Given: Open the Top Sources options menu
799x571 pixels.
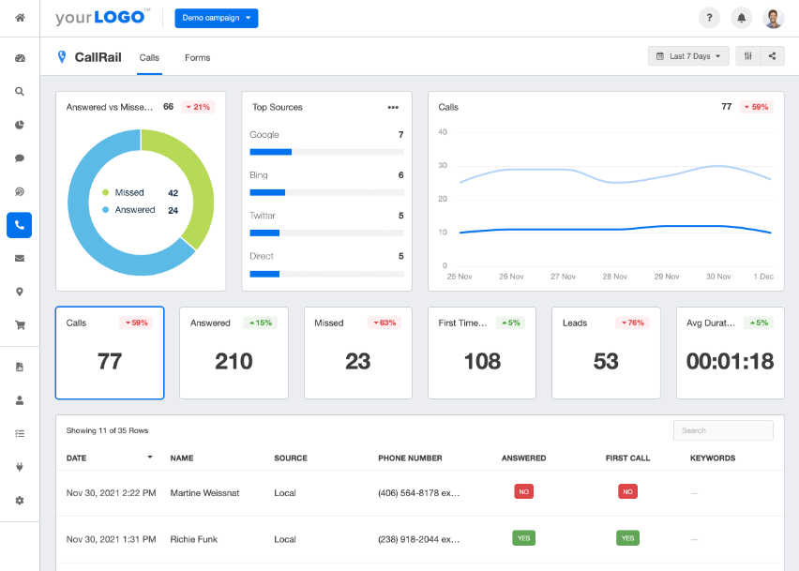Looking at the screenshot, I should pos(395,108).
